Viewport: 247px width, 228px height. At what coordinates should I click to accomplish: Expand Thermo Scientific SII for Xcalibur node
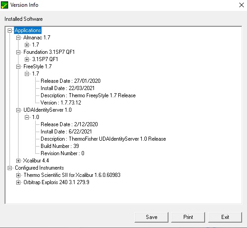[18, 176]
